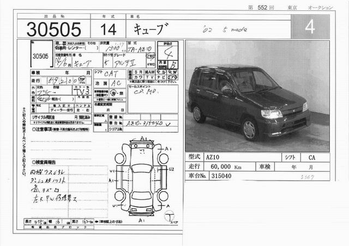This screenshot has height=246, width=349.
Task: Select the small boxed 30505 number
Action: 40,56
